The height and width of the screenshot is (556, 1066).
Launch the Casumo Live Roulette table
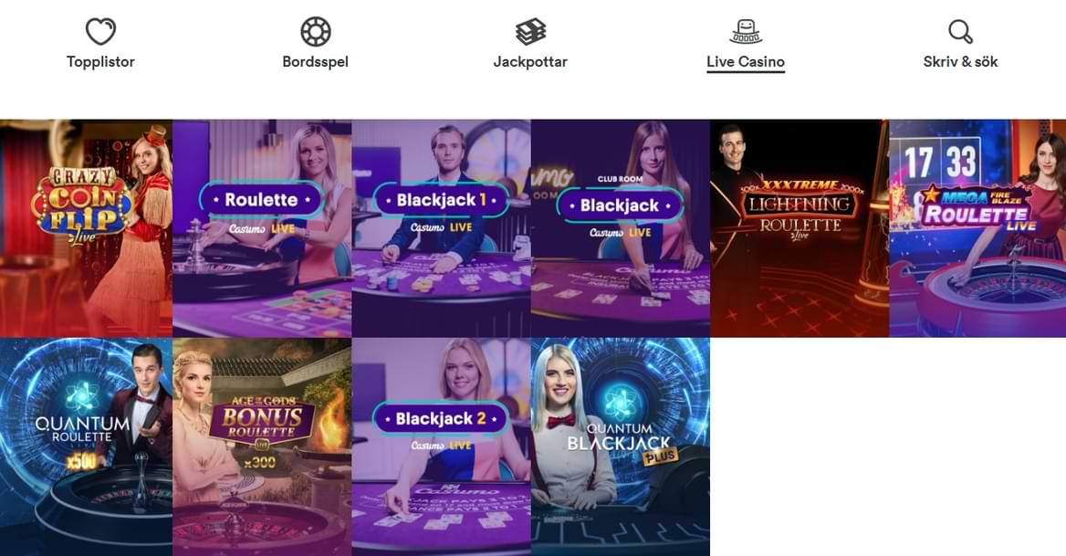coord(262,228)
